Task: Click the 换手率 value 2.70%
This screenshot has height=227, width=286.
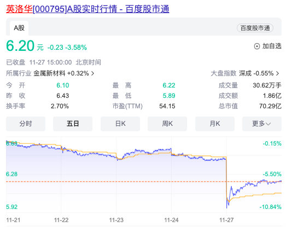Action: (60, 106)
